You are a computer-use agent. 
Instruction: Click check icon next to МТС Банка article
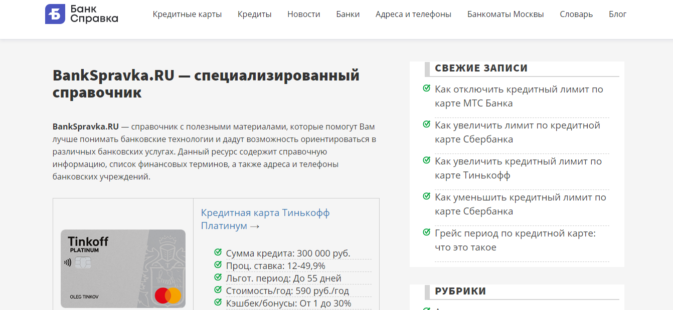pos(426,88)
